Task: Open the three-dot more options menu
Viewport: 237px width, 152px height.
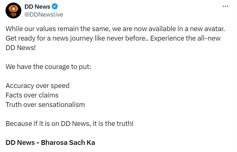Action: point(225,6)
